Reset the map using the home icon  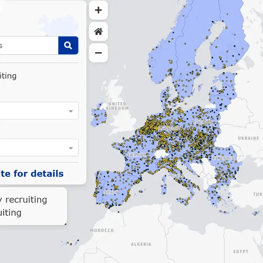(x=98, y=32)
